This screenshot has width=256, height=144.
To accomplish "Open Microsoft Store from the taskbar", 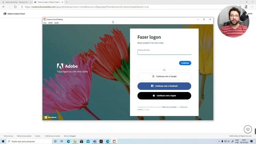I will coord(82,141).
